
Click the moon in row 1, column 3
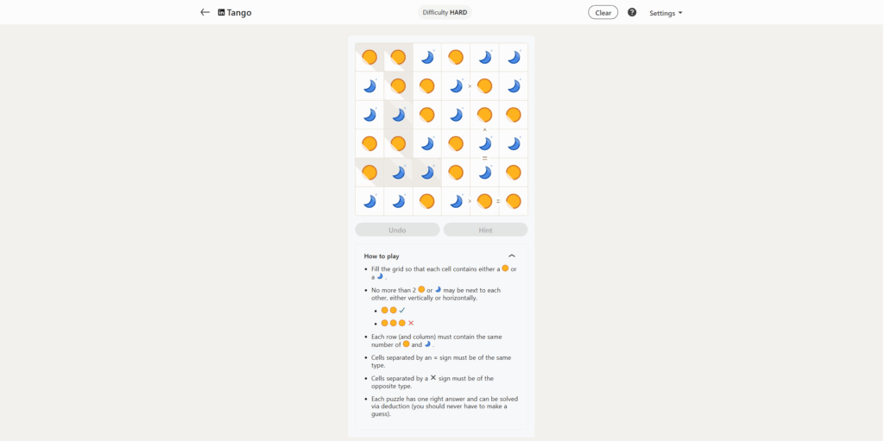pyautogui.click(x=427, y=57)
